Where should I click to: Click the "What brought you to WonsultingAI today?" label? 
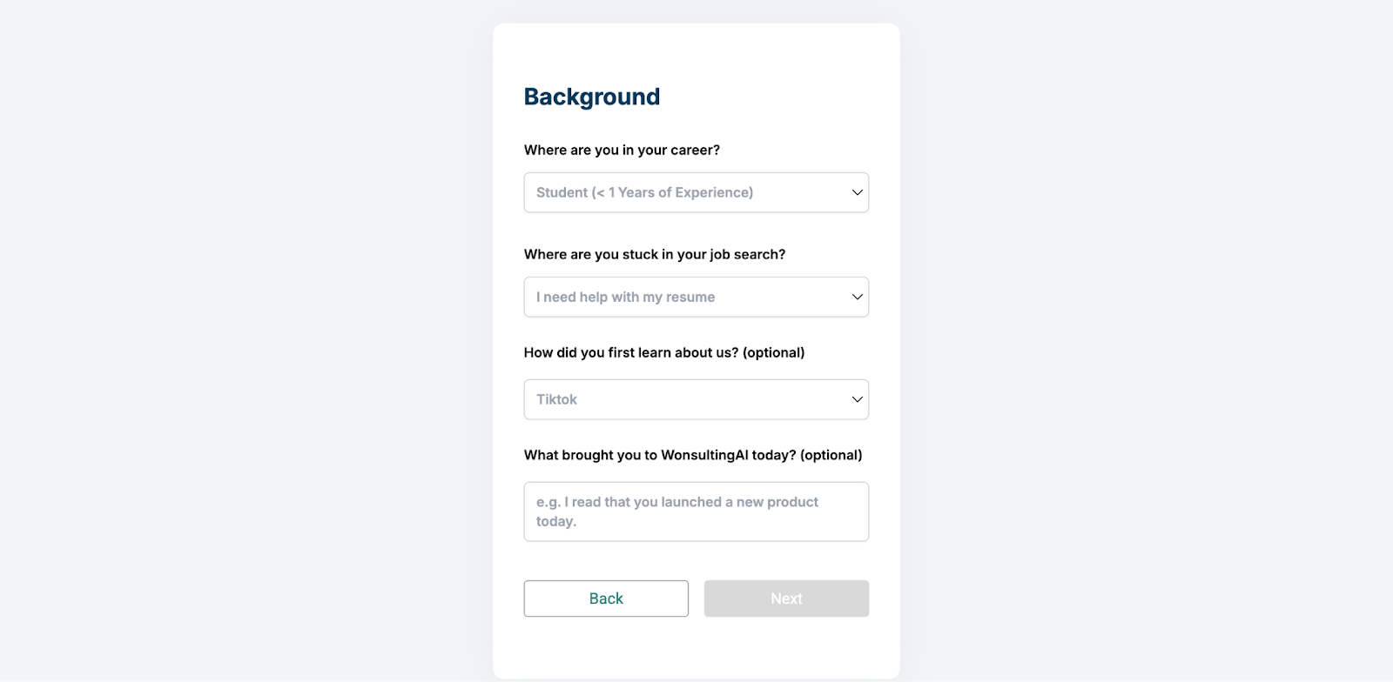[660, 455]
